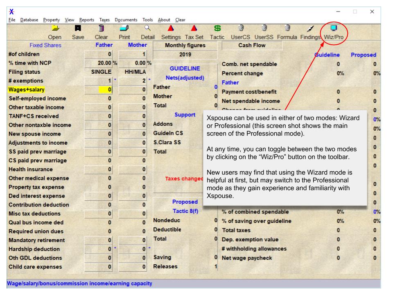393x295 pixels.
Task: Click the Tax Set toolbar icon
Action: [194, 28]
